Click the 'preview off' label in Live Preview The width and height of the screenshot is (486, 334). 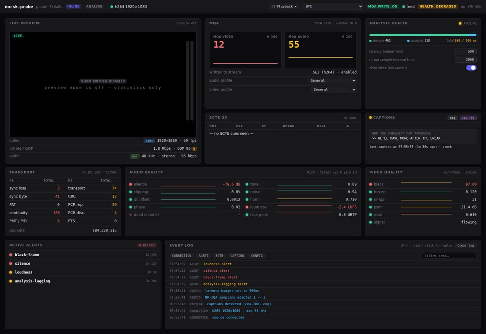click(186, 23)
